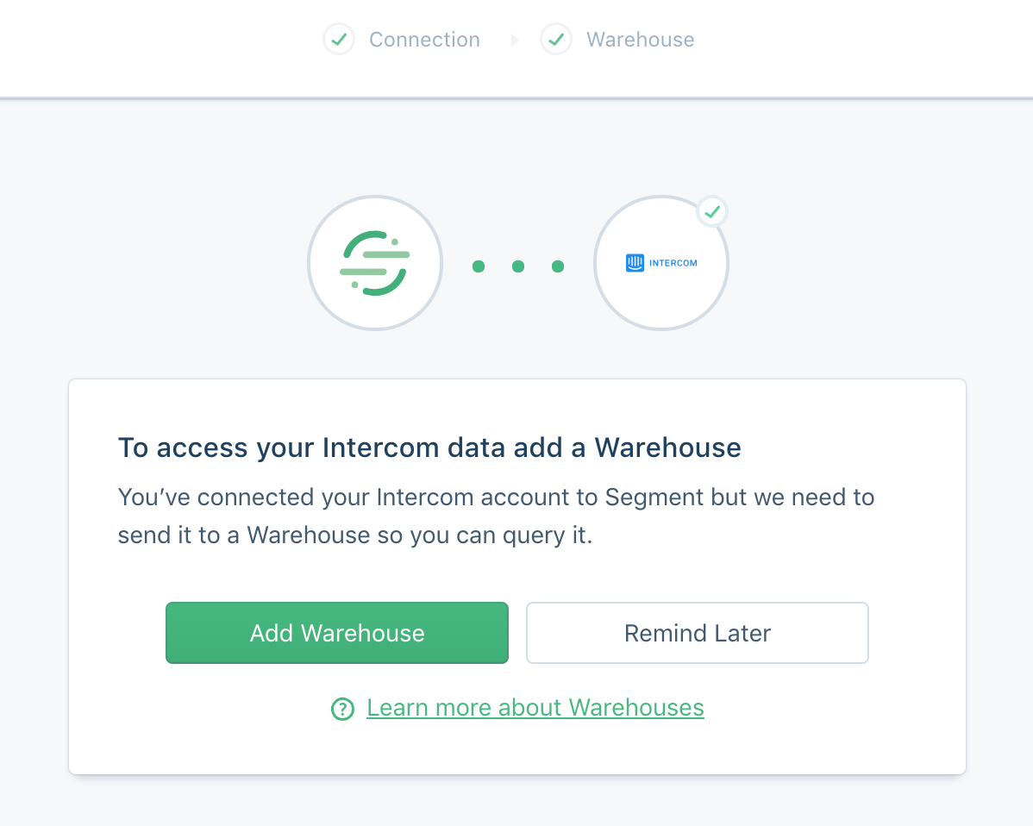
Task: Click the last green connector dot
Action: [559, 266]
